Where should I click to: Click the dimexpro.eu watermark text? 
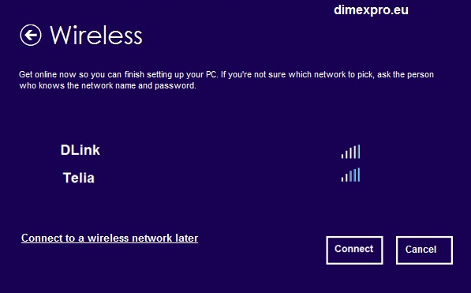(x=371, y=10)
